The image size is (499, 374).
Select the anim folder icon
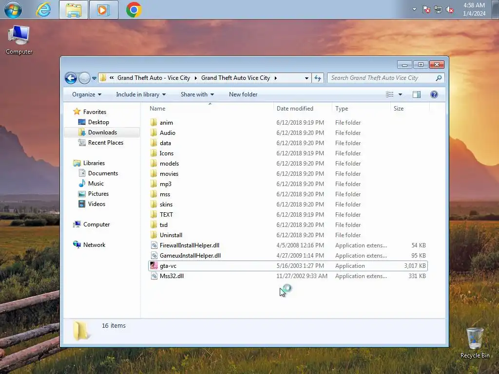coord(154,122)
